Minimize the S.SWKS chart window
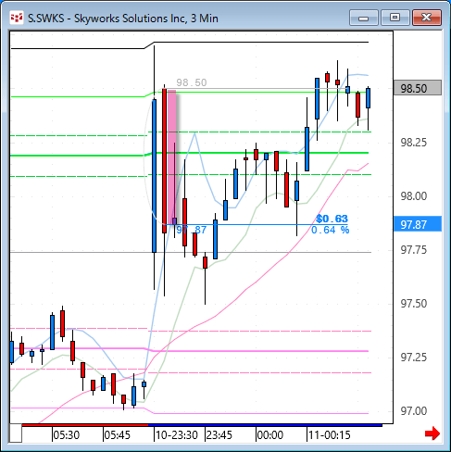This screenshot has height=452, width=451. (364, 18)
